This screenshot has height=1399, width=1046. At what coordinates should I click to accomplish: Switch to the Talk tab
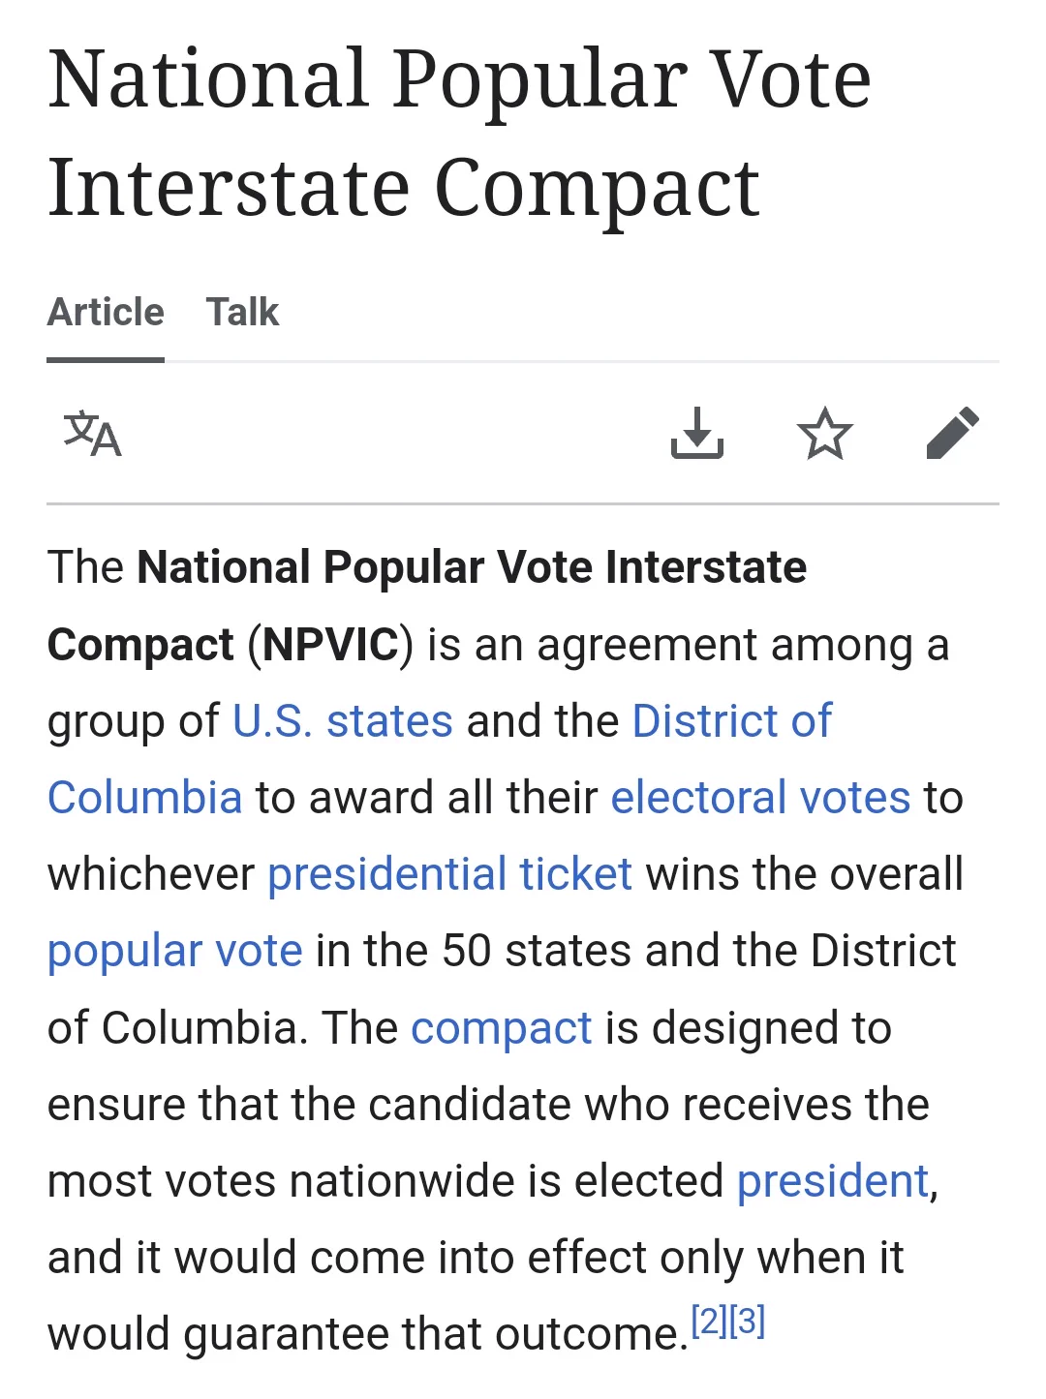242,313
